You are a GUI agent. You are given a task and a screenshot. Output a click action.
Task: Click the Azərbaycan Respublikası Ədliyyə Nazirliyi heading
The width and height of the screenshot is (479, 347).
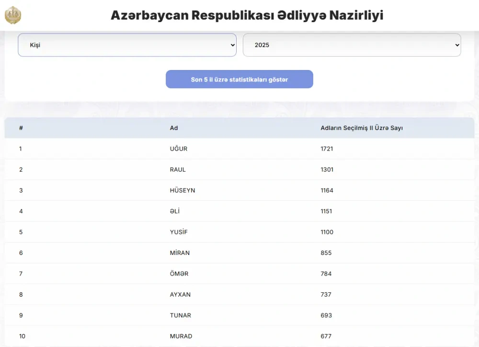(x=247, y=15)
